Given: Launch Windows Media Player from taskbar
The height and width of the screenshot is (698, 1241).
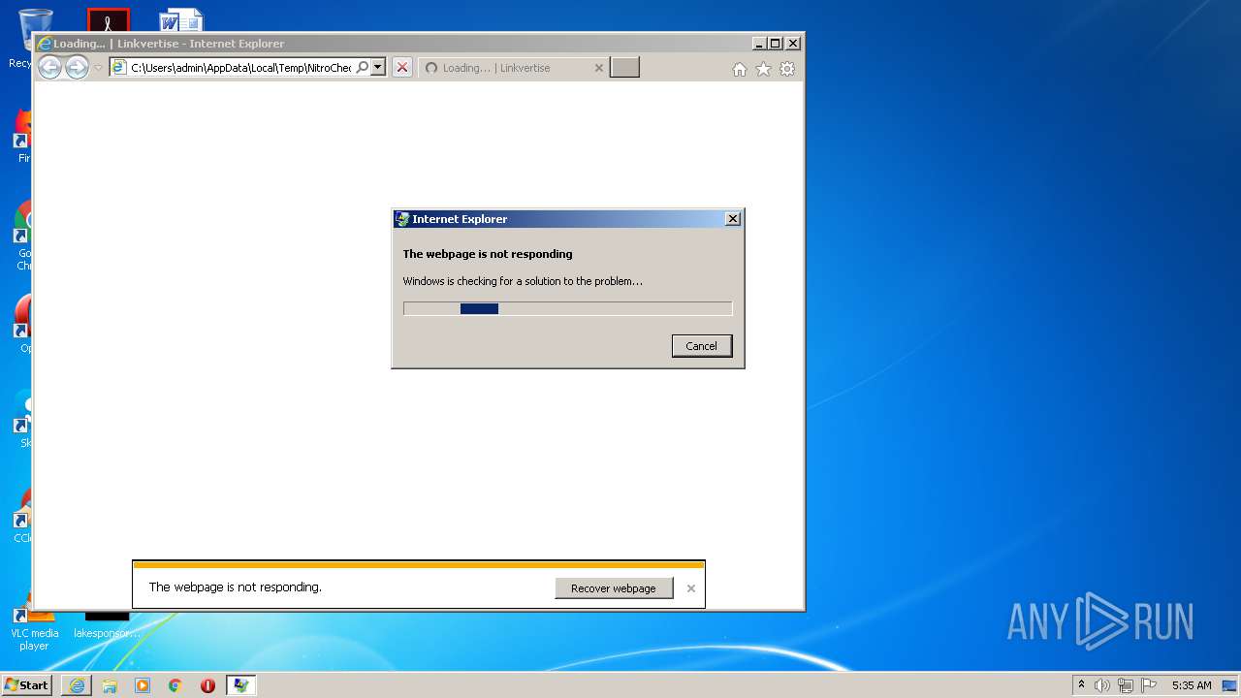Looking at the screenshot, I should tap(143, 685).
